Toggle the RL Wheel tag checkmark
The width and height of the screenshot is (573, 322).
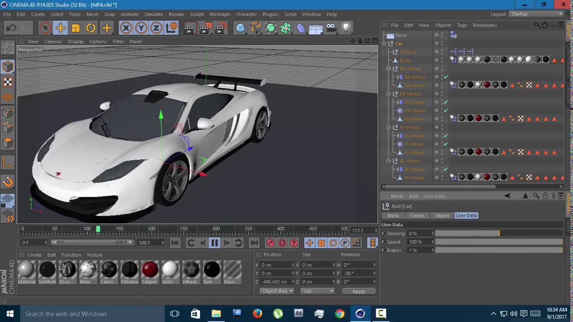pyautogui.click(x=446, y=169)
